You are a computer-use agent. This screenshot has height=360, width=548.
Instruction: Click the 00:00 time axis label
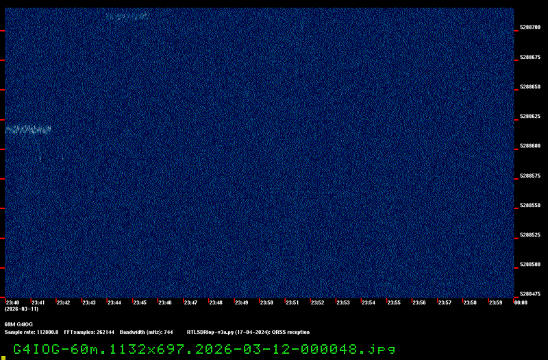pos(521,302)
